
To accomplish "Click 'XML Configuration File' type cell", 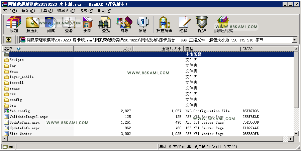I will coord(207,111).
